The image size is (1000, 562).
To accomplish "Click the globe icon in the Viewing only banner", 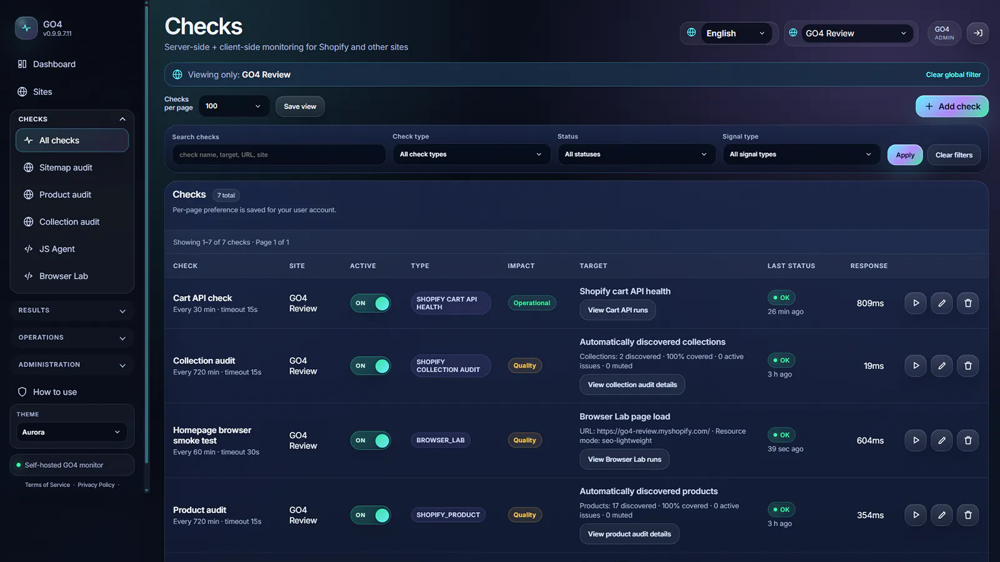I will pyautogui.click(x=177, y=74).
